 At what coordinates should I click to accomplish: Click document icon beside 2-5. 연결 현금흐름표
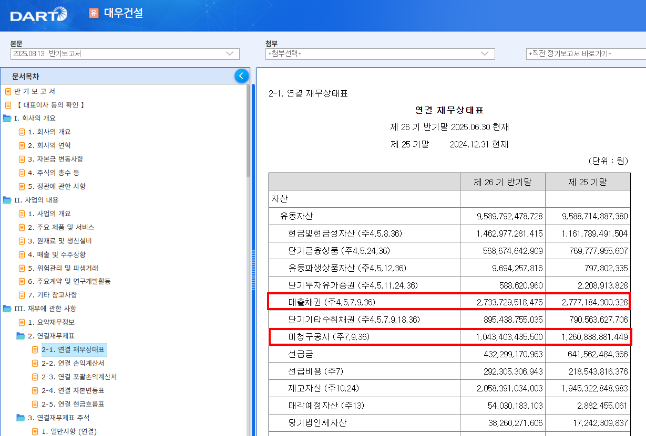tap(35, 404)
